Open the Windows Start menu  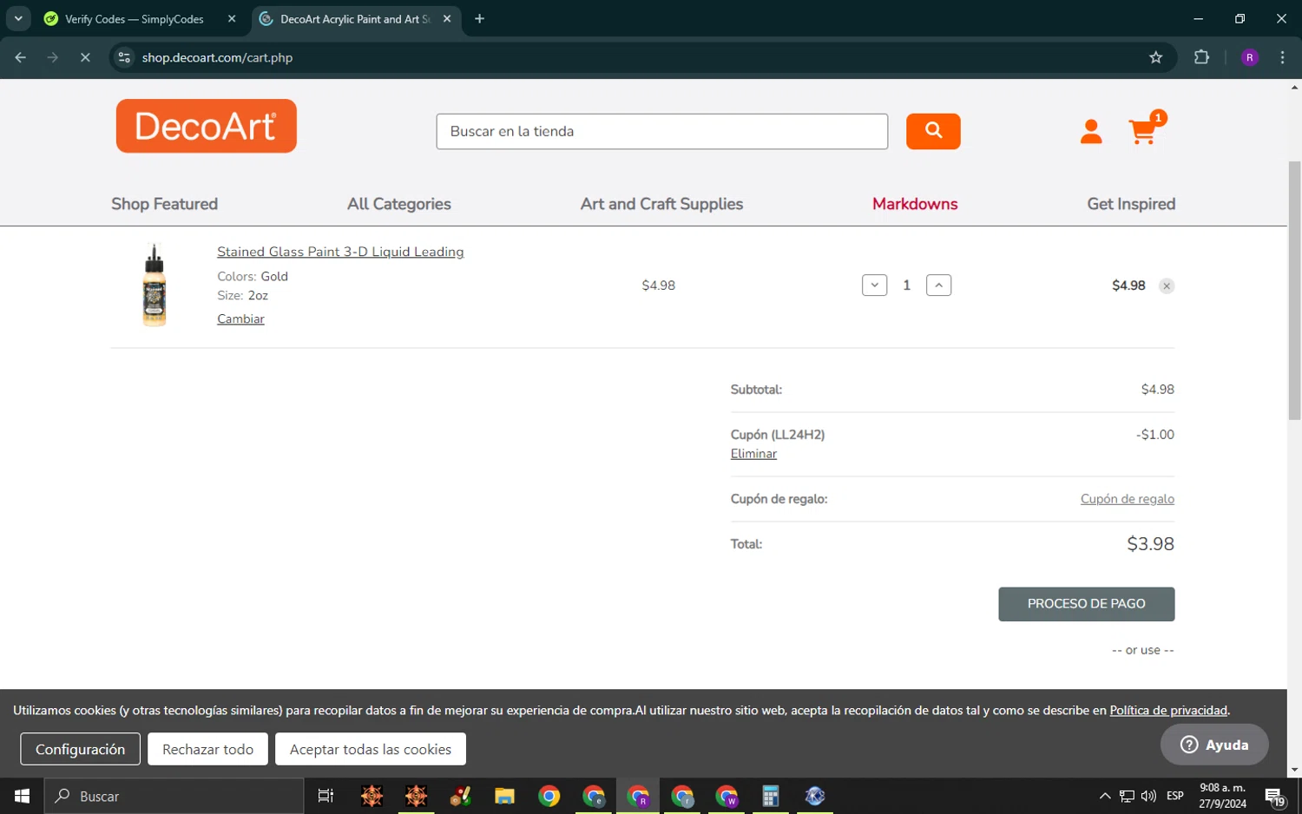click(x=22, y=796)
